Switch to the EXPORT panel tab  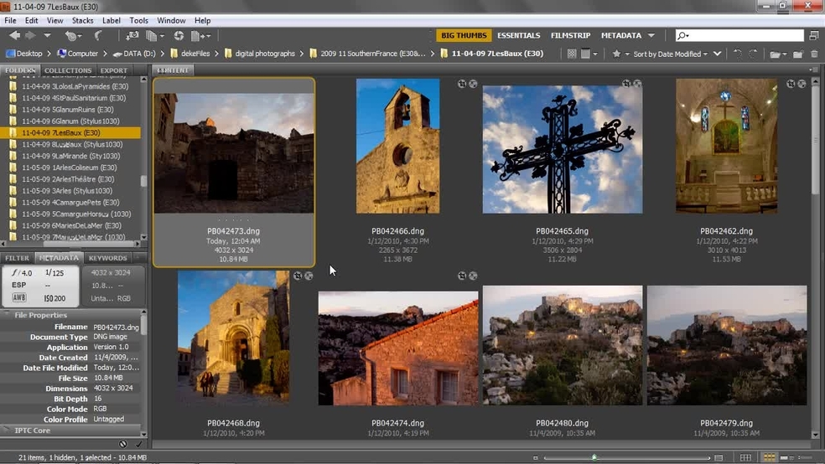pos(114,70)
